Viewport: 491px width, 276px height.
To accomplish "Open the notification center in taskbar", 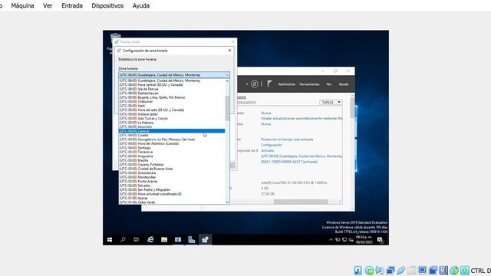I will [381, 240].
